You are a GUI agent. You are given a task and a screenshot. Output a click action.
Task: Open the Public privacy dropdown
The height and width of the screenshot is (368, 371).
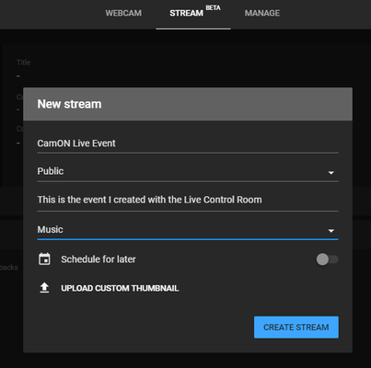[188, 171]
